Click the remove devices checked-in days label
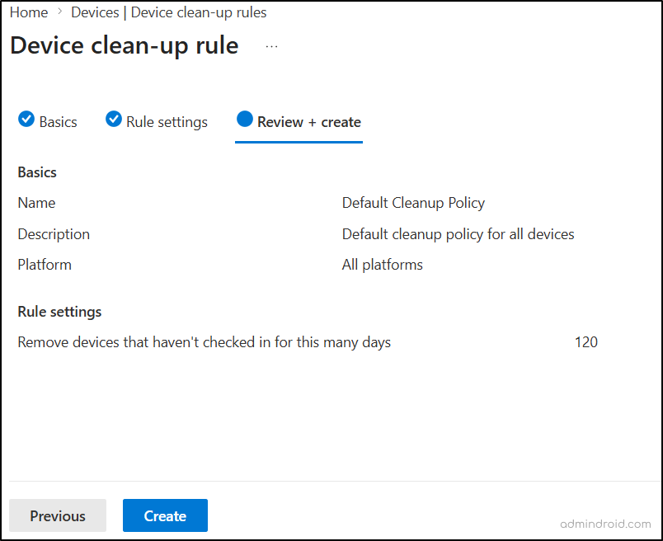 (204, 341)
